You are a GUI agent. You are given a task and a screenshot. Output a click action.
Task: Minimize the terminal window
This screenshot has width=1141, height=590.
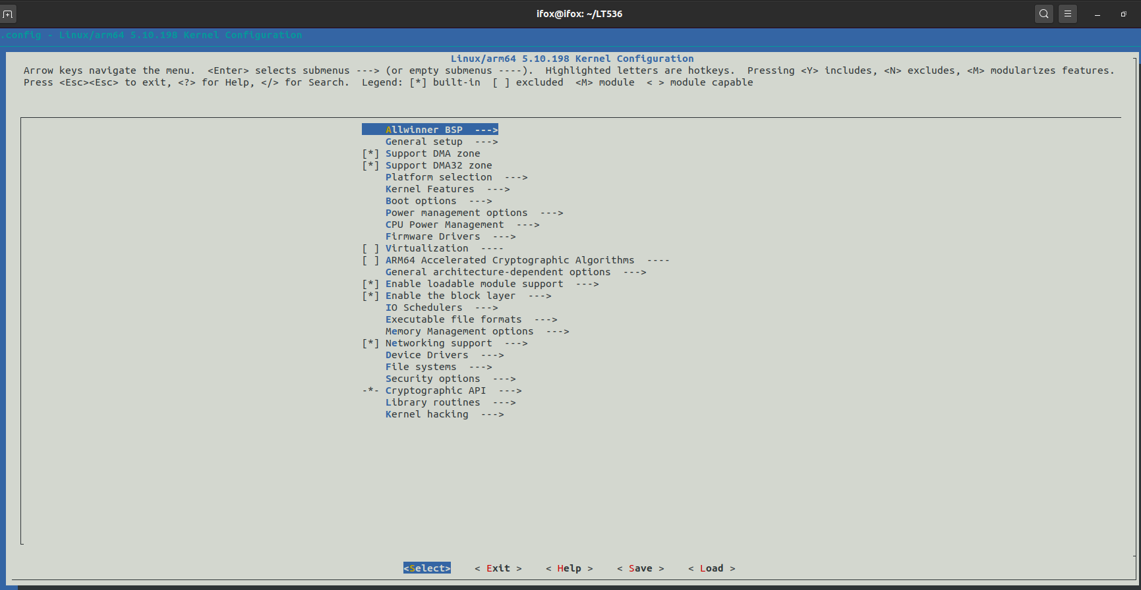pos(1097,14)
